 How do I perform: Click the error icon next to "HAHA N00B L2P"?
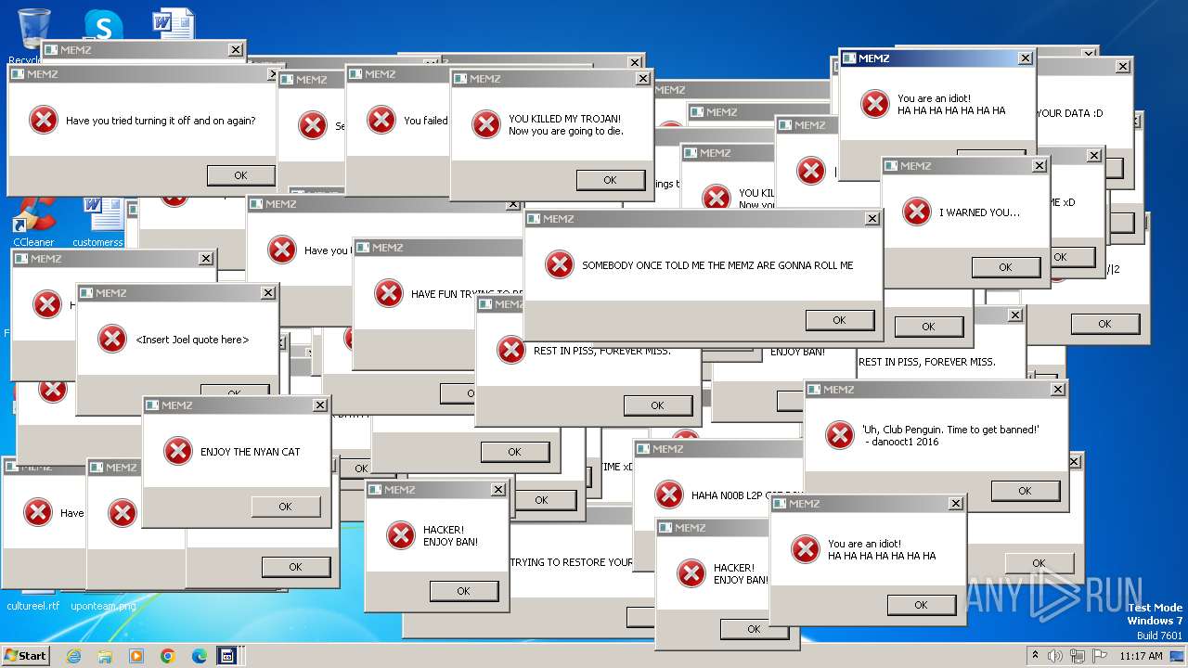click(668, 495)
